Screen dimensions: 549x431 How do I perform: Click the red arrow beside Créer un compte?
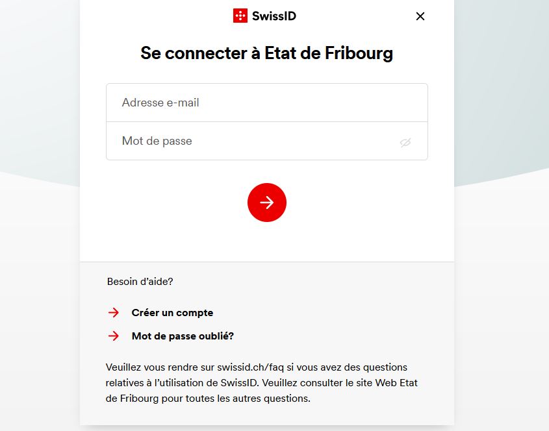(113, 312)
